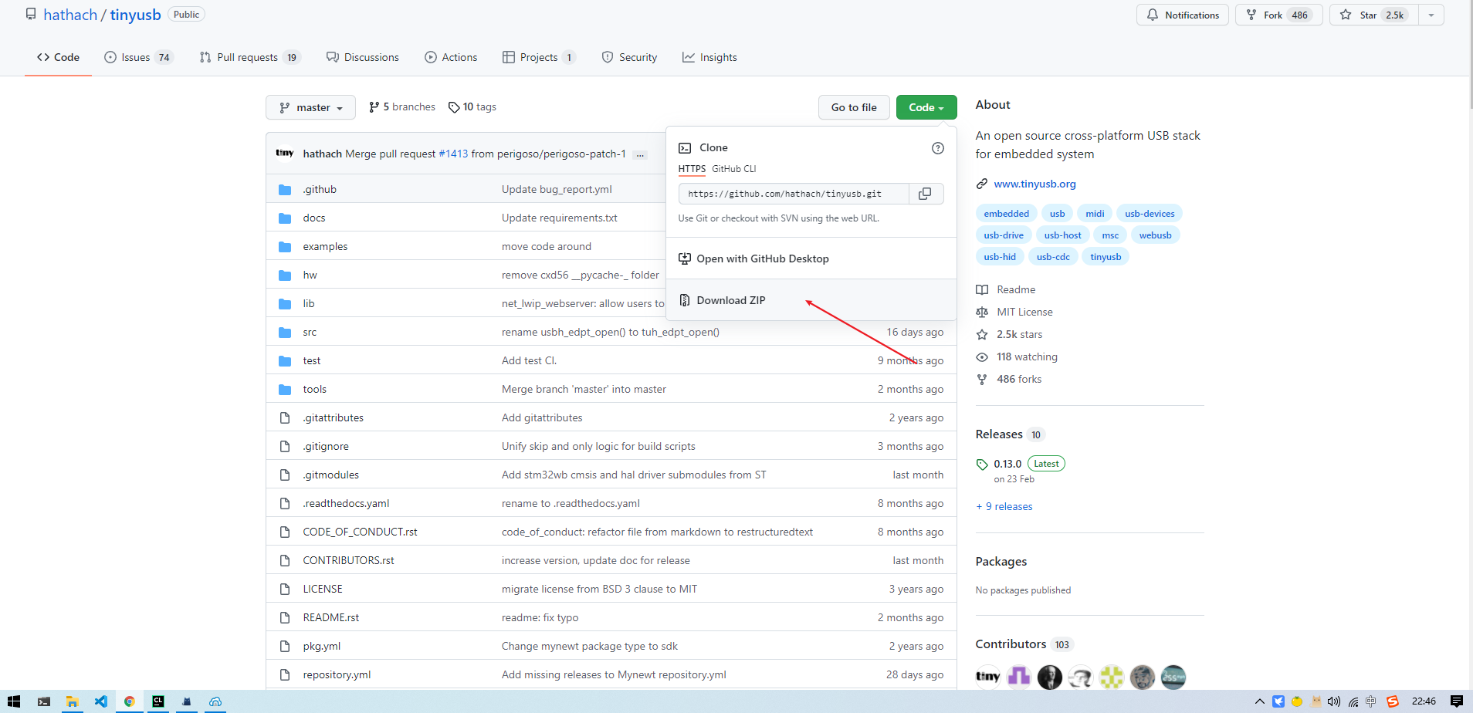Open the repository.yml file
Image resolution: width=1473 pixels, height=713 pixels.
click(x=337, y=674)
